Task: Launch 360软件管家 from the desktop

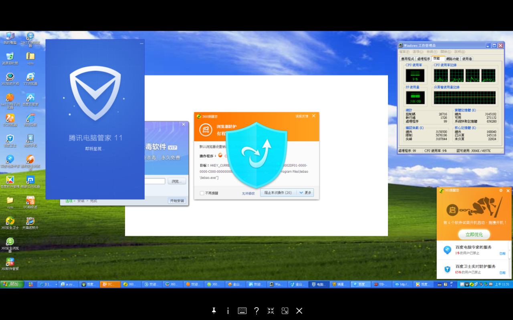Action: coord(10,265)
